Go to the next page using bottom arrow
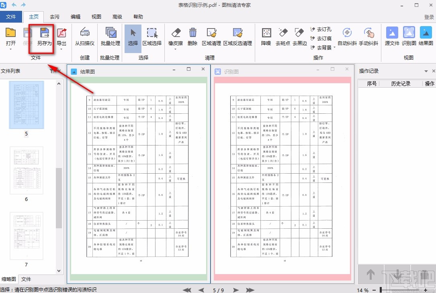Image resolution: width=436 pixels, height=293 pixels. [236, 290]
